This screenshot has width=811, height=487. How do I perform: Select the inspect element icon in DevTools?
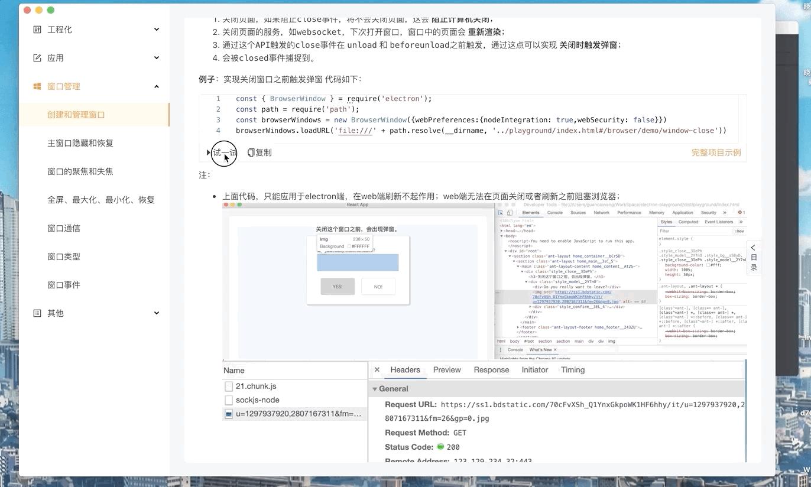501,213
